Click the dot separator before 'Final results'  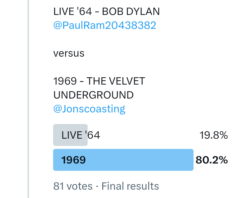coord(97,186)
